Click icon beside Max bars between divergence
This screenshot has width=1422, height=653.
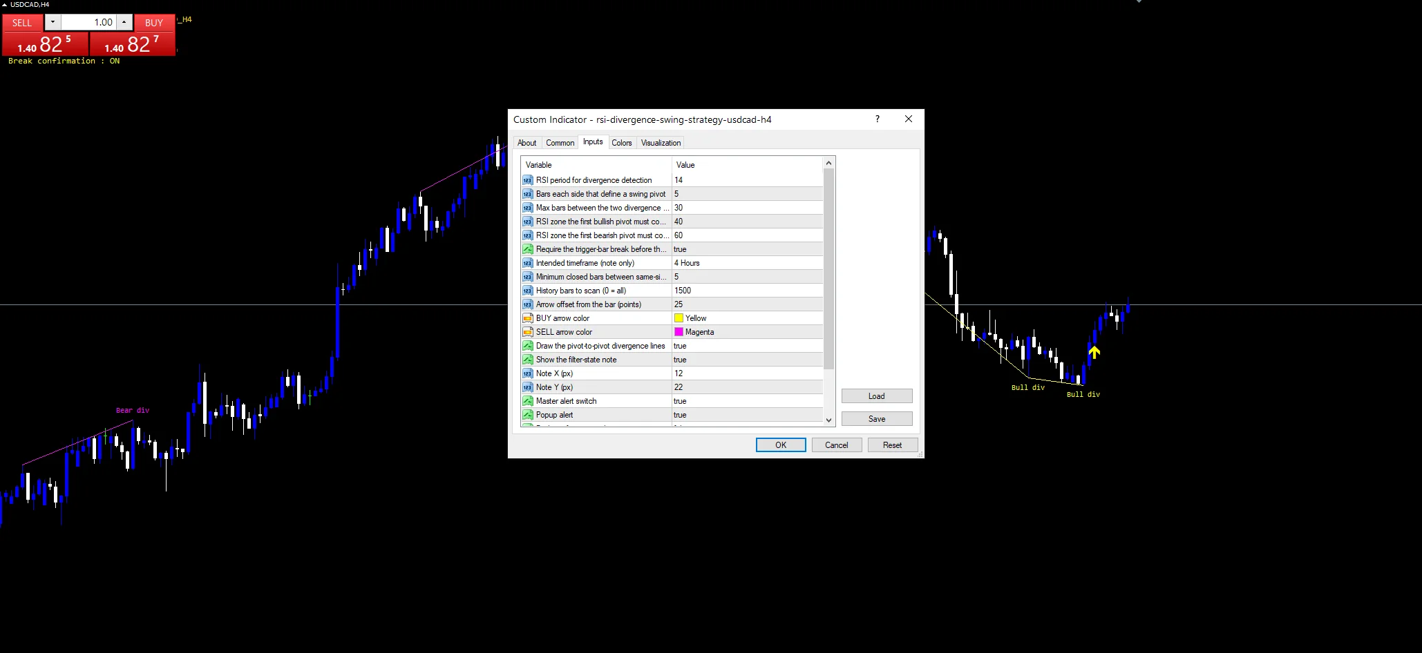[x=528, y=208]
